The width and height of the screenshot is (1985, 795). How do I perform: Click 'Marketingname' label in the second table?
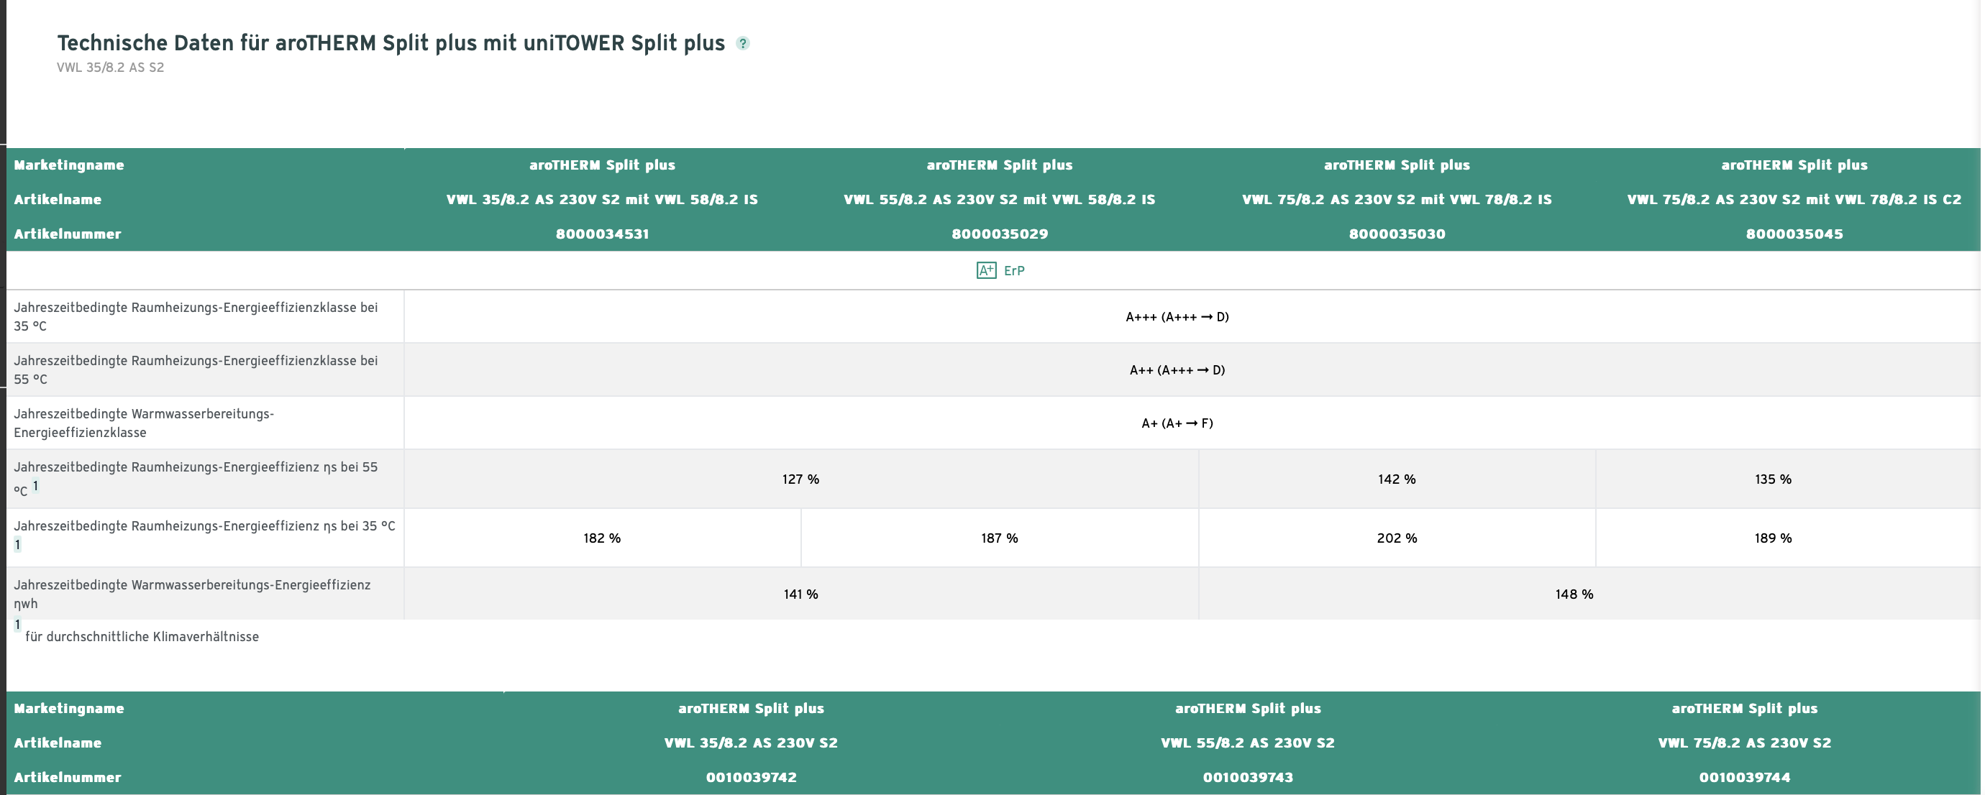coord(68,709)
